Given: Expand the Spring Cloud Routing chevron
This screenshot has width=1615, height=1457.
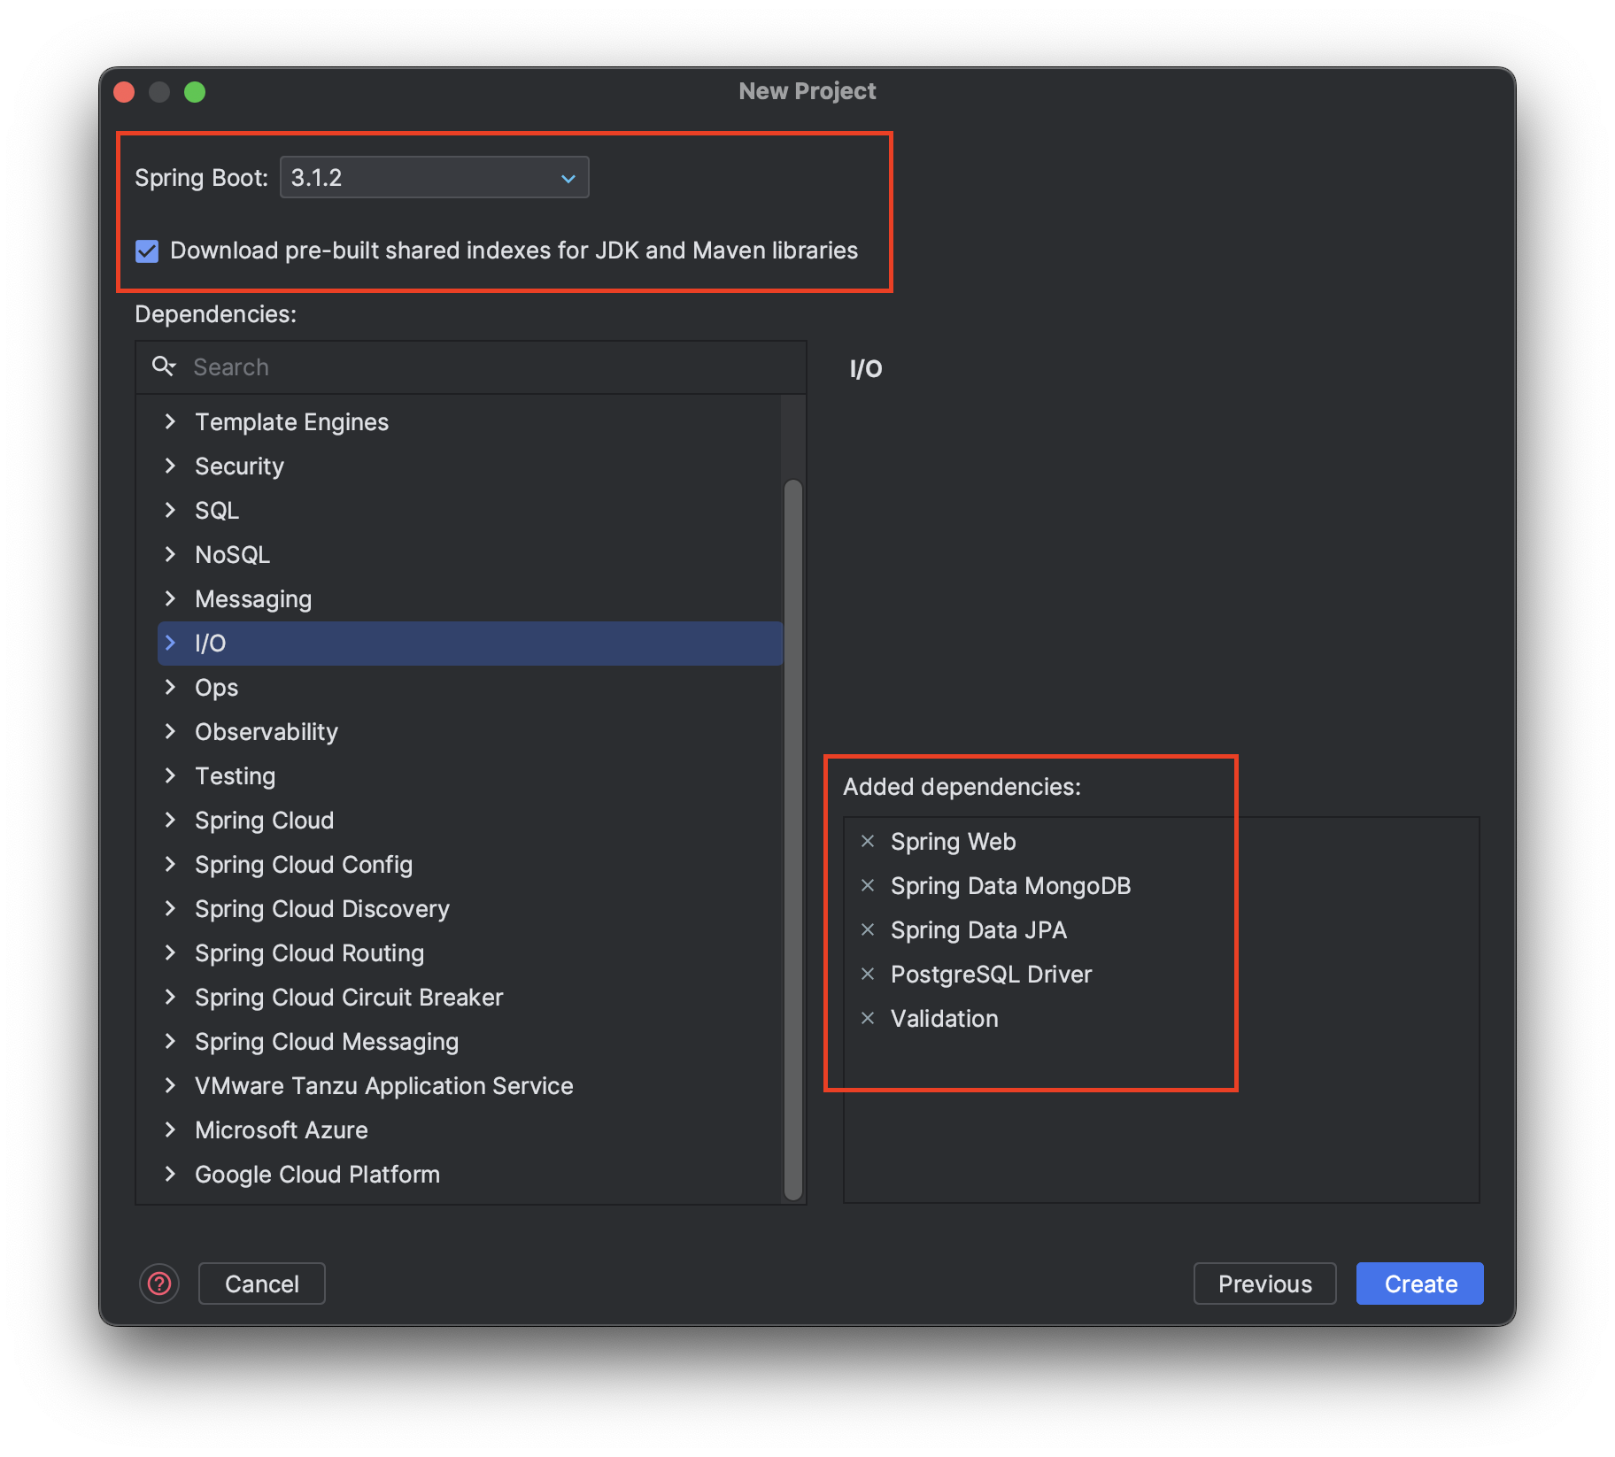Looking at the screenshot, I should coord(171,952).
